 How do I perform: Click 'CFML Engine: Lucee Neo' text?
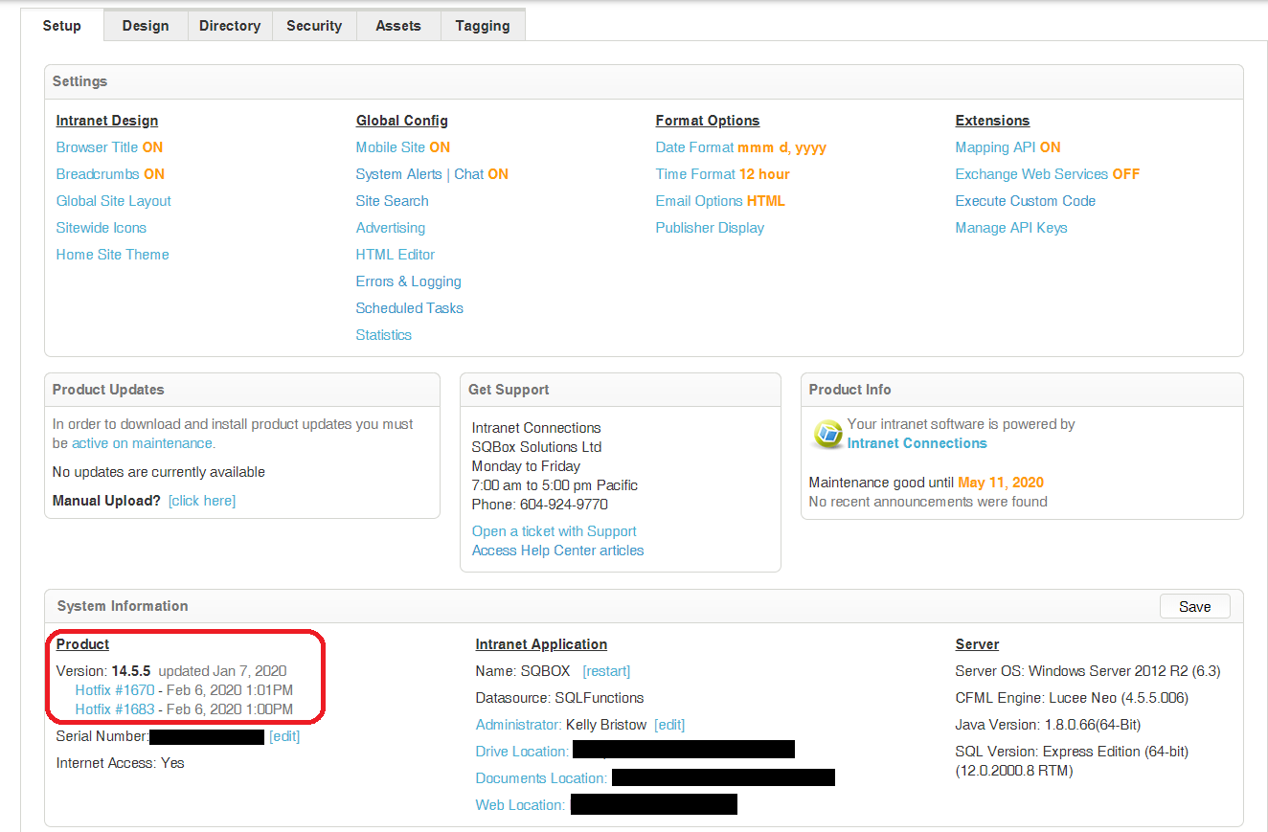1072,698
